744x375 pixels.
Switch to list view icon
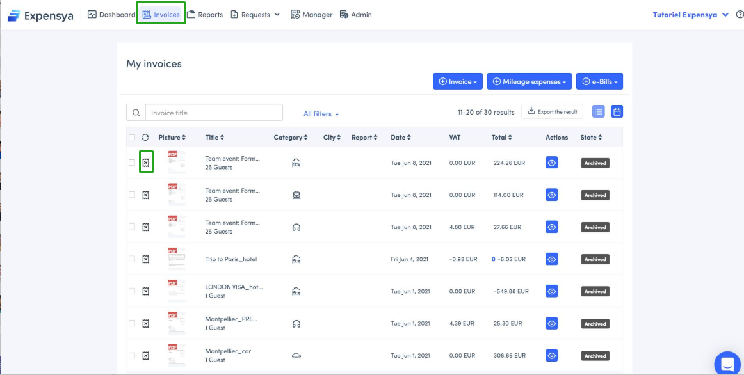click(x=598, y=112)
